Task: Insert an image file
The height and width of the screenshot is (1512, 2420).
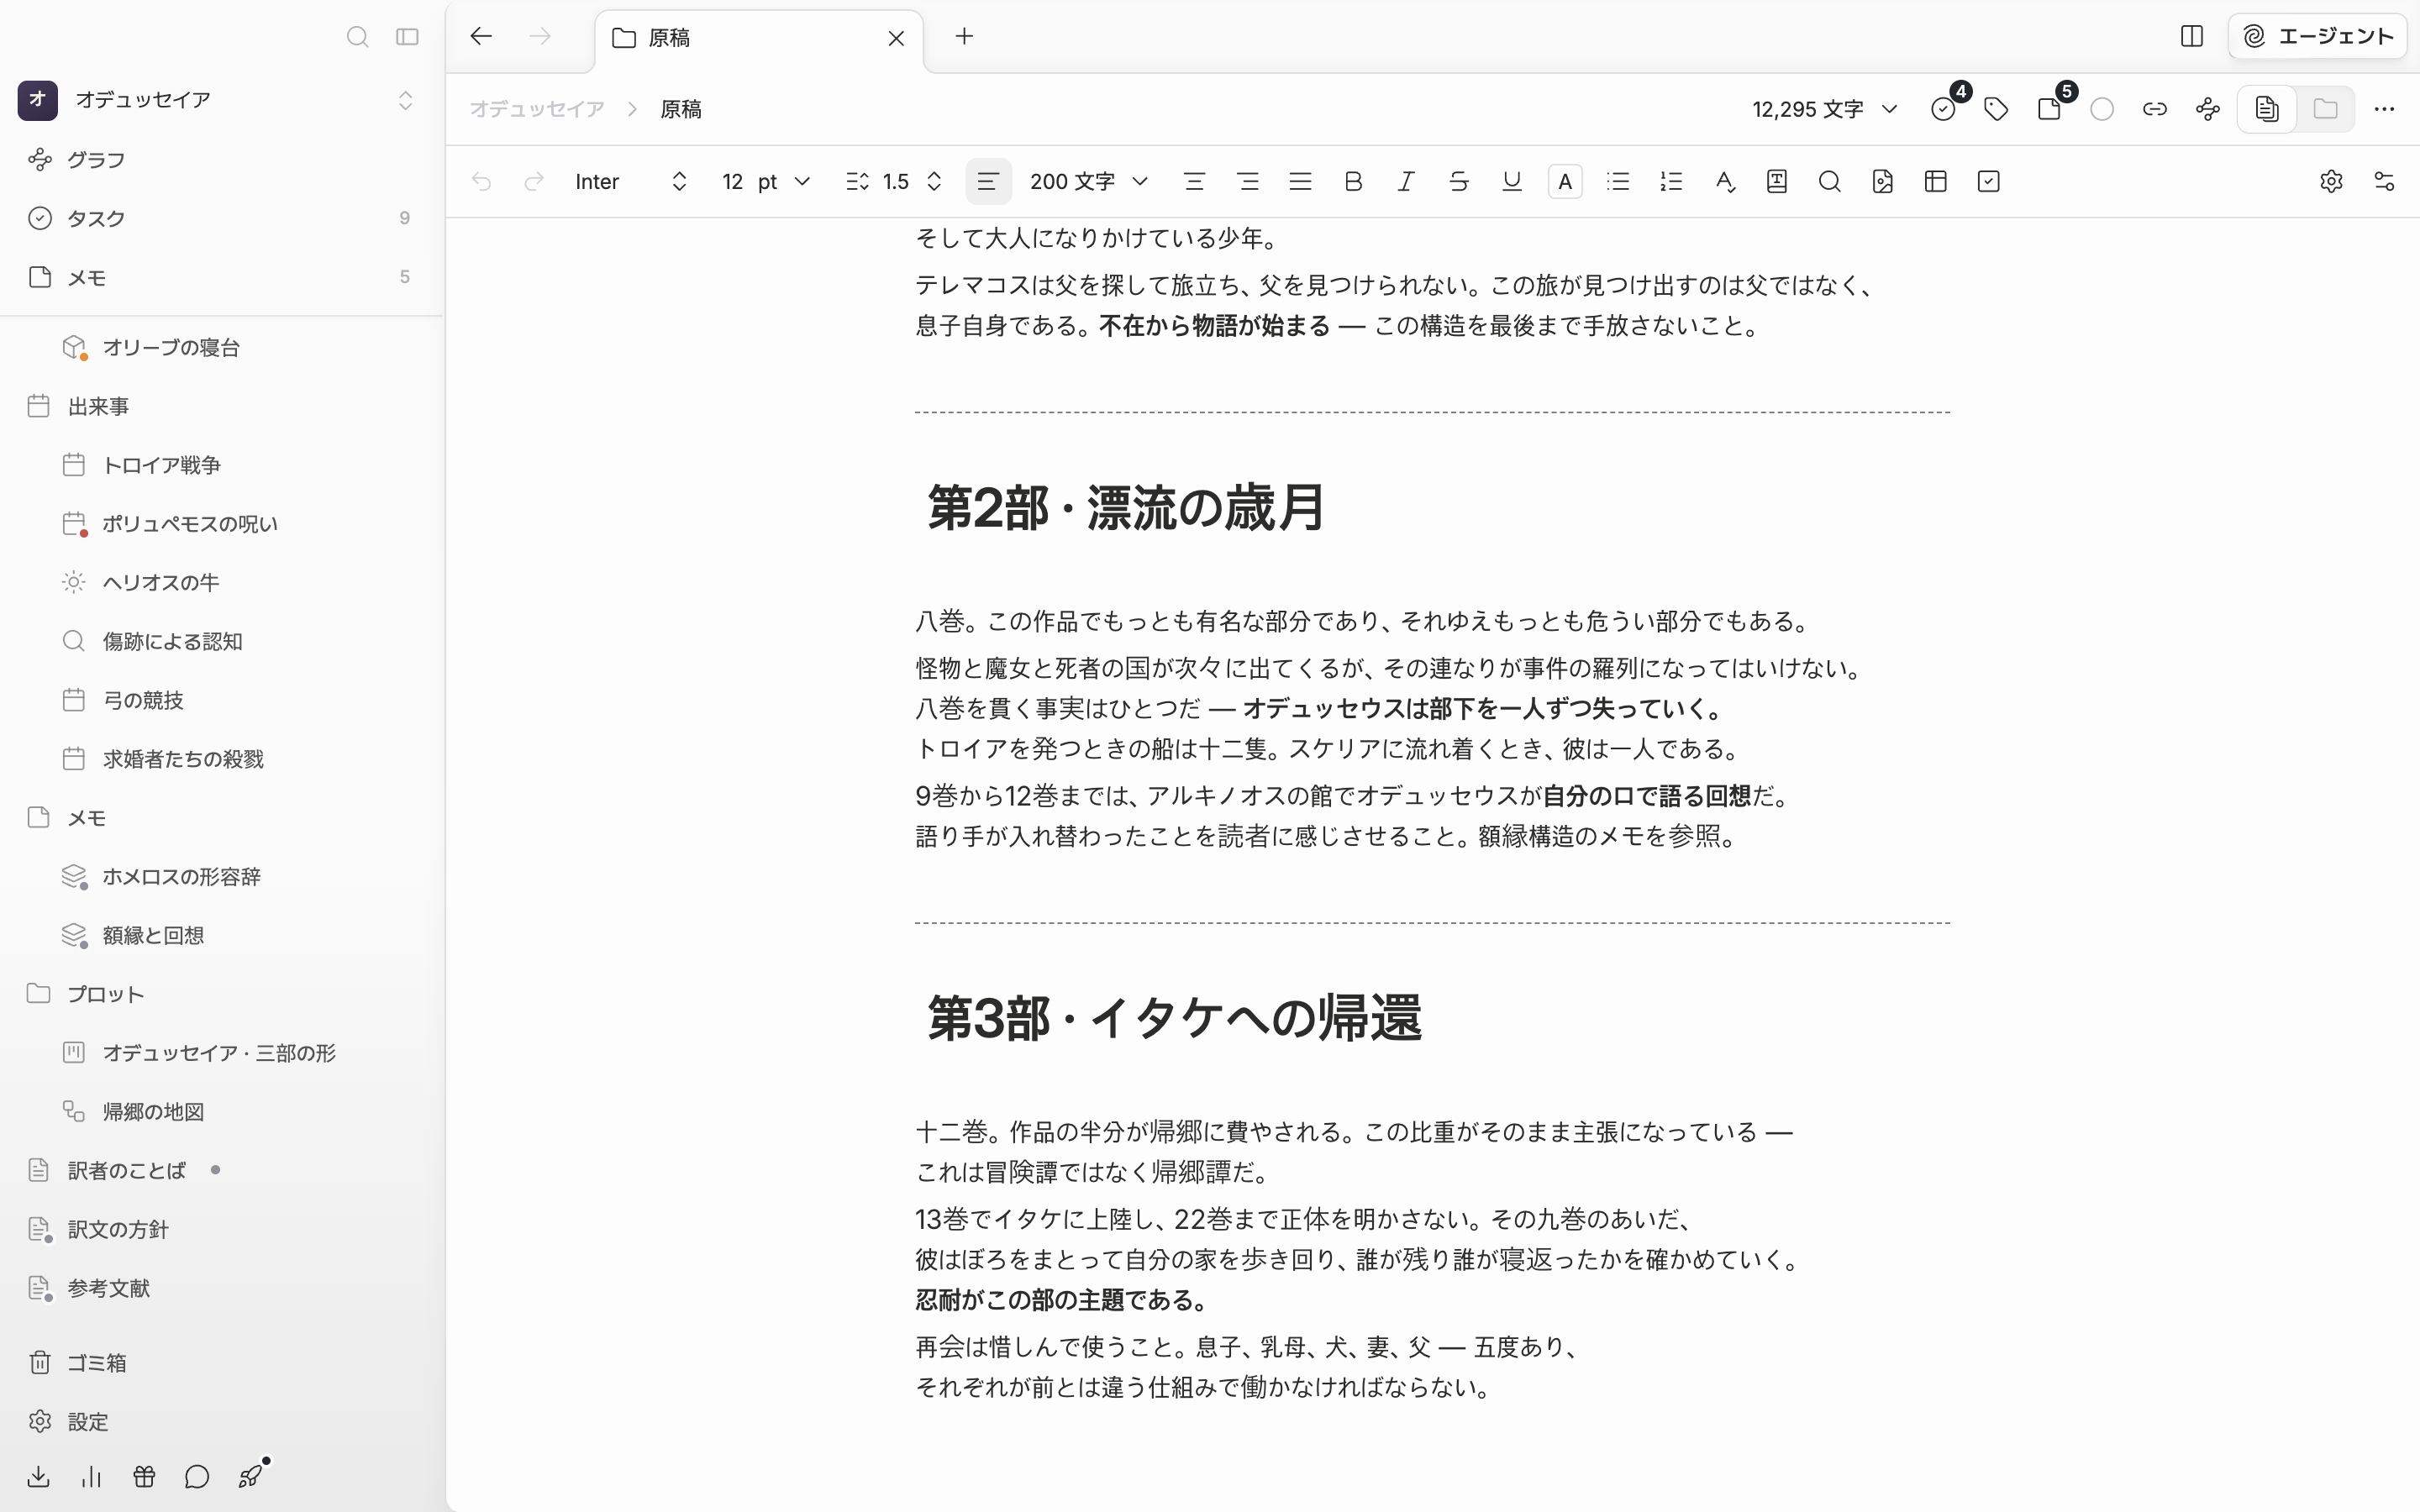Action: coord(1883,181)
